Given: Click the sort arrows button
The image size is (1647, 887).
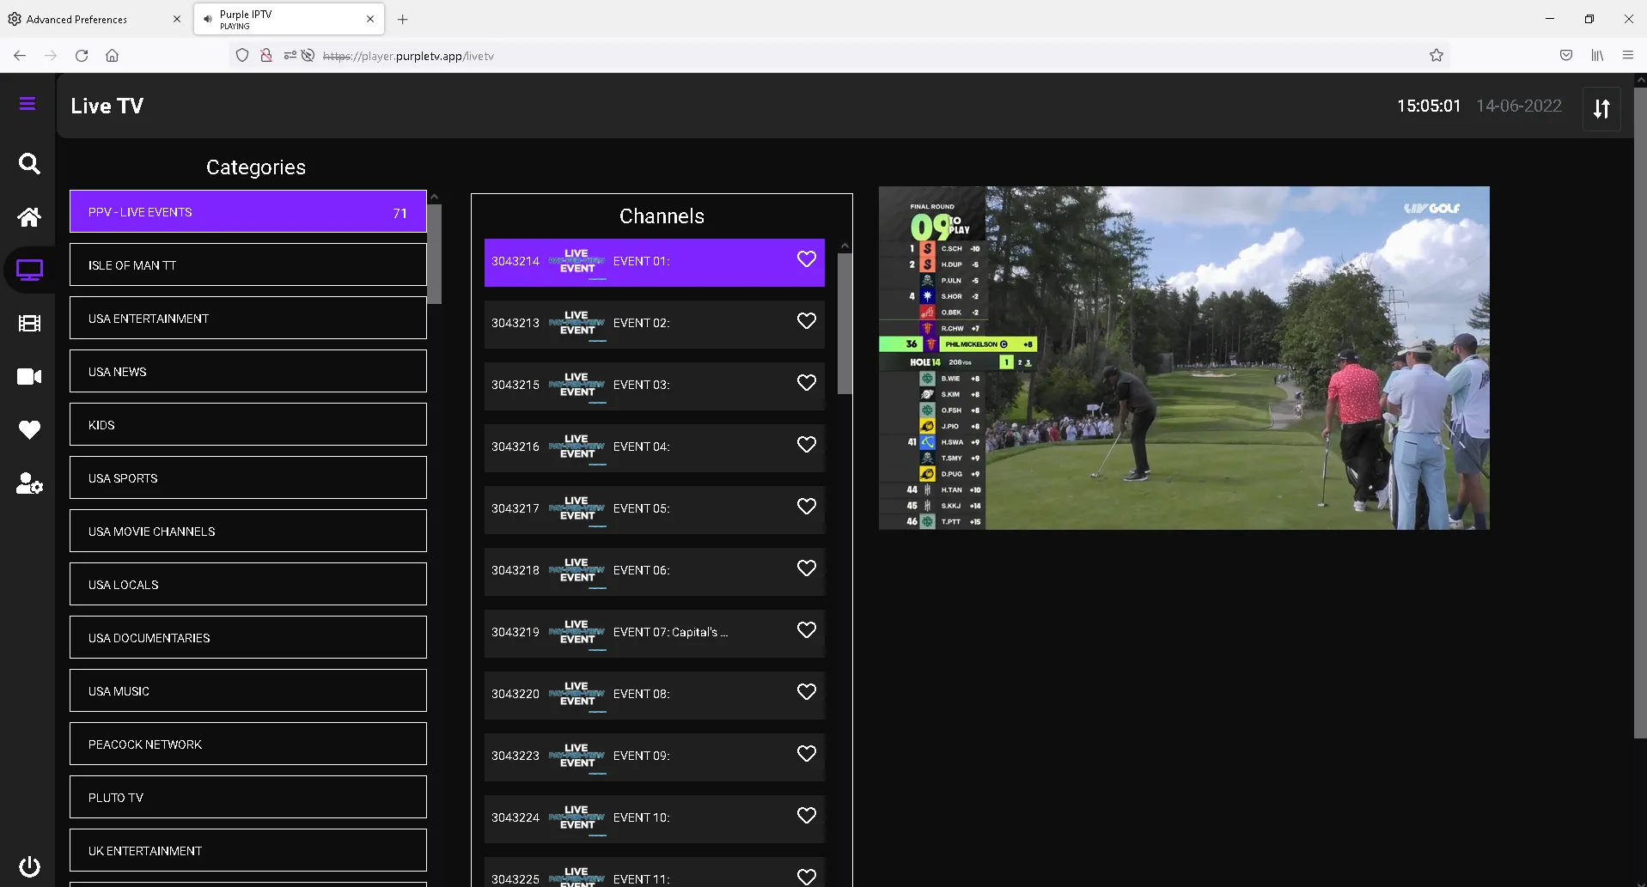Looking at the screenshot, I should tap(1601, 109).
